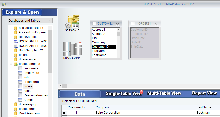
Task: Click the red X on DBASESAMPL icon
Action: [80, 44]
